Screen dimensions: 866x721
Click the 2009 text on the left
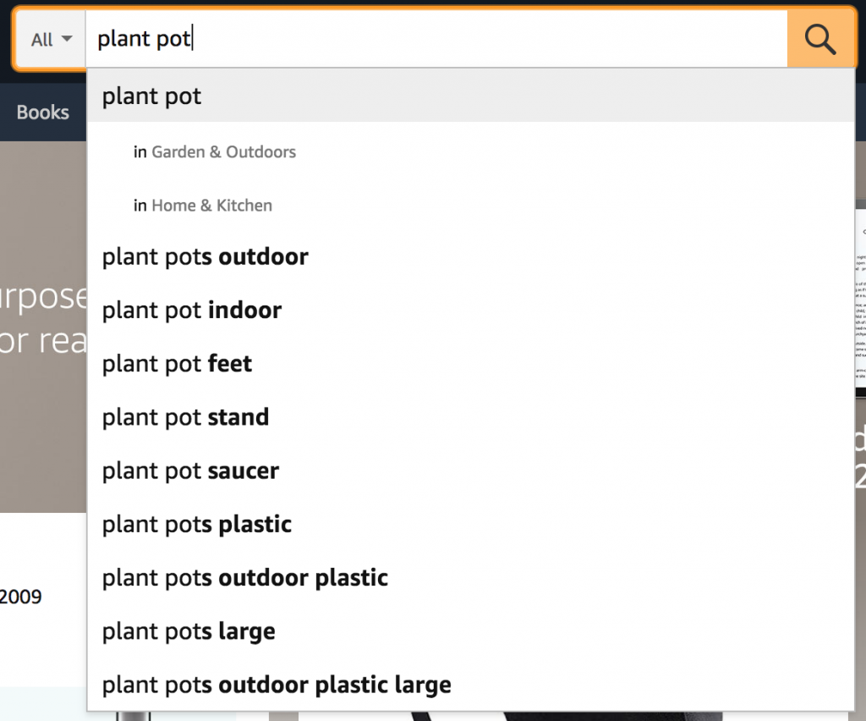point(22,597)
